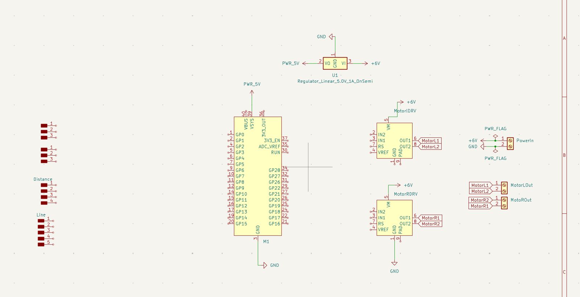Image resolution: width=580 pixels, height=297 pixels.
Task: Select the +6V power symbol above MotorRDRV
Action: [398, 185]
